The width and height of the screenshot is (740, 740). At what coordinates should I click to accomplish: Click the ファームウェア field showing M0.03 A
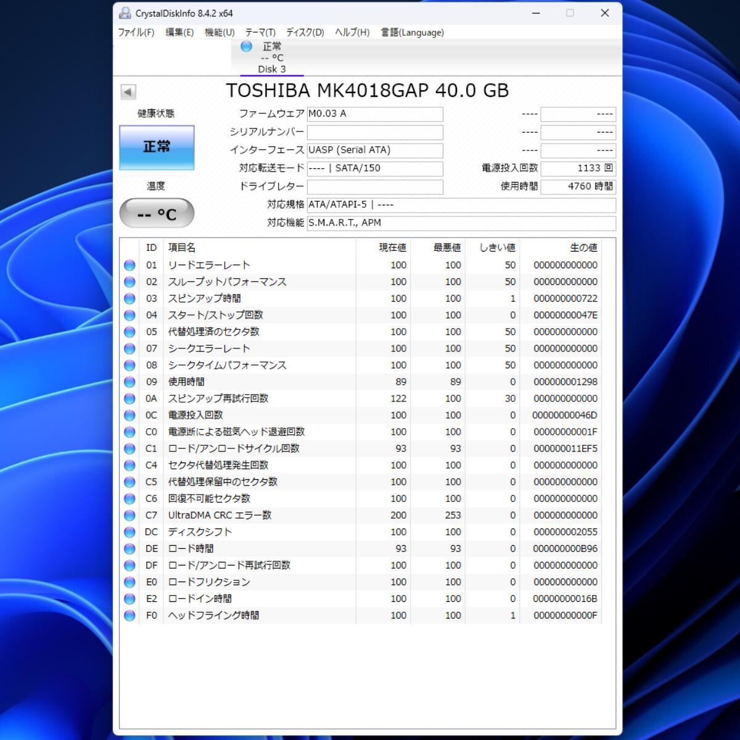click(x=375, y=114)
